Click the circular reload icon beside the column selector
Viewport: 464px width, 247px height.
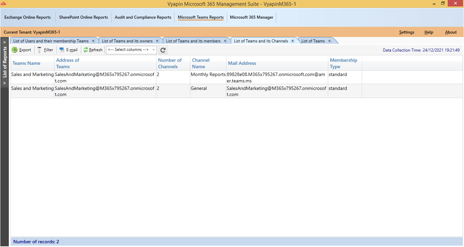163,50
